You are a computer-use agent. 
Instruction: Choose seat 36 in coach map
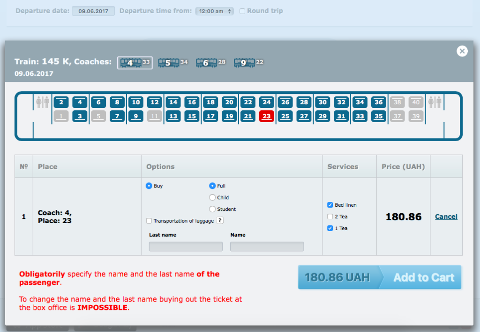coord(379,102)
